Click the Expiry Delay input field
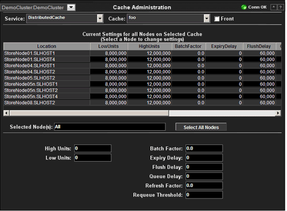The image size is (287, 211). 204,158
